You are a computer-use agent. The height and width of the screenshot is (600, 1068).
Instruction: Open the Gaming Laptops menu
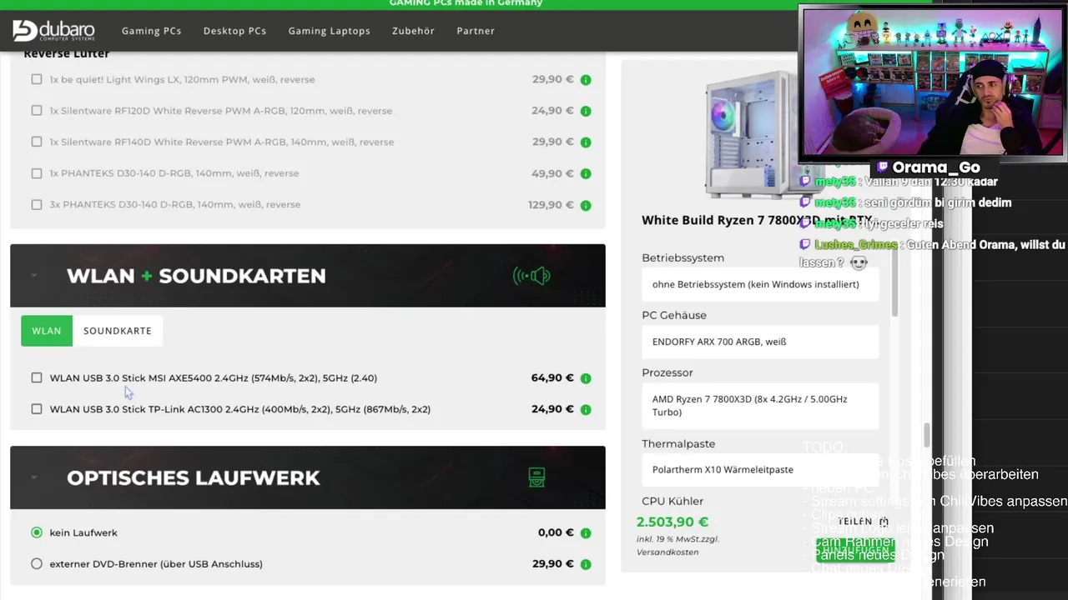(329, 31)
